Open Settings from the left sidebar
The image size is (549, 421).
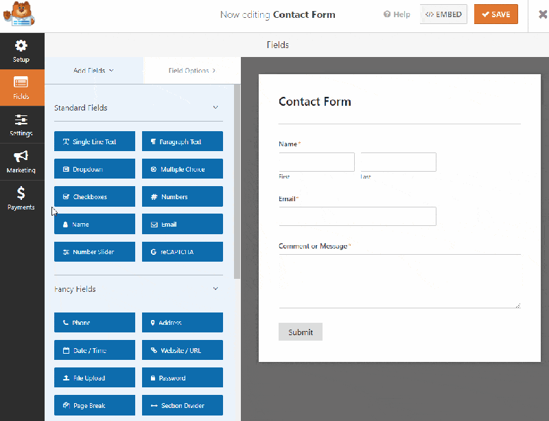pos(21,125)
